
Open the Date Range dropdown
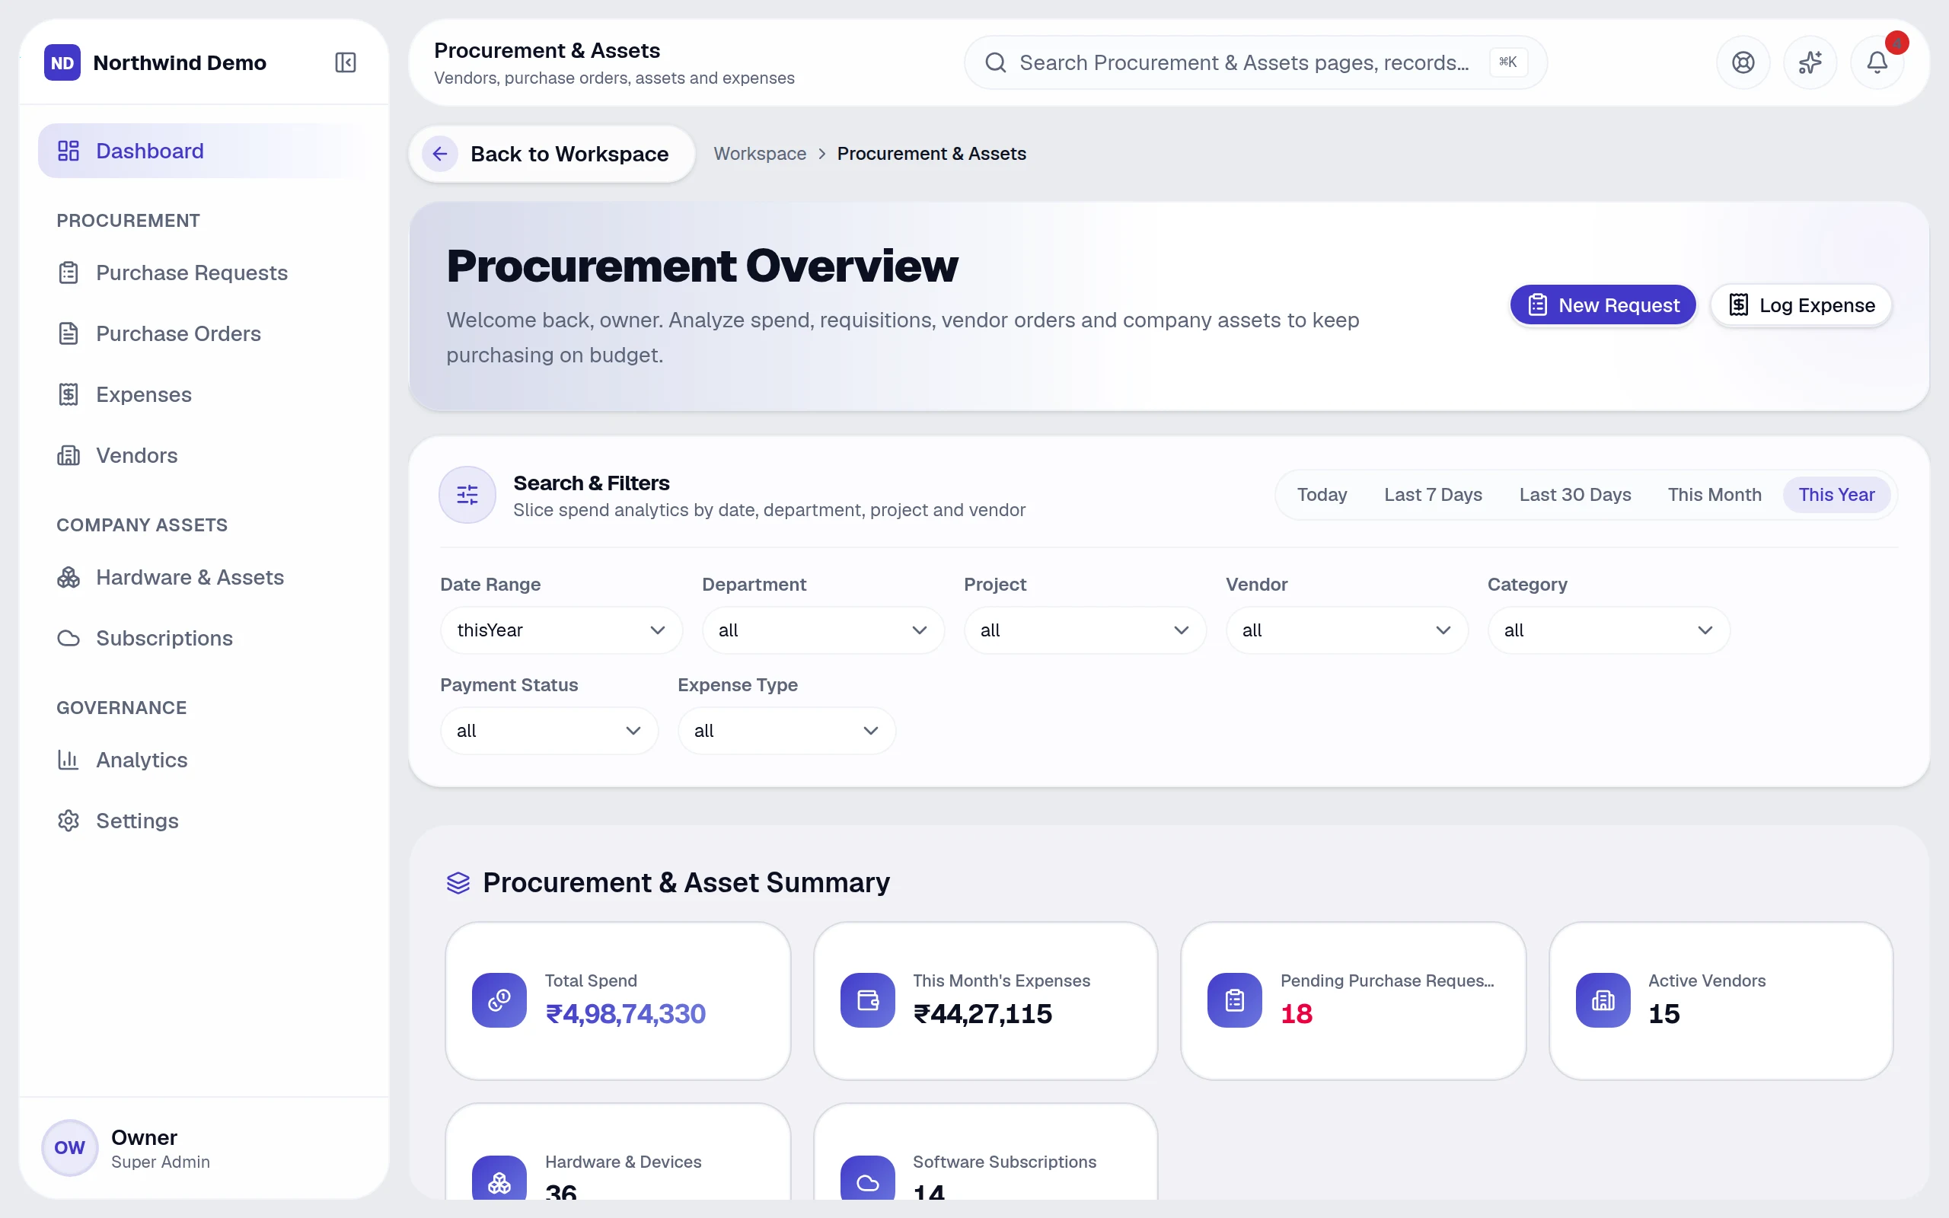tap(561, 630)
